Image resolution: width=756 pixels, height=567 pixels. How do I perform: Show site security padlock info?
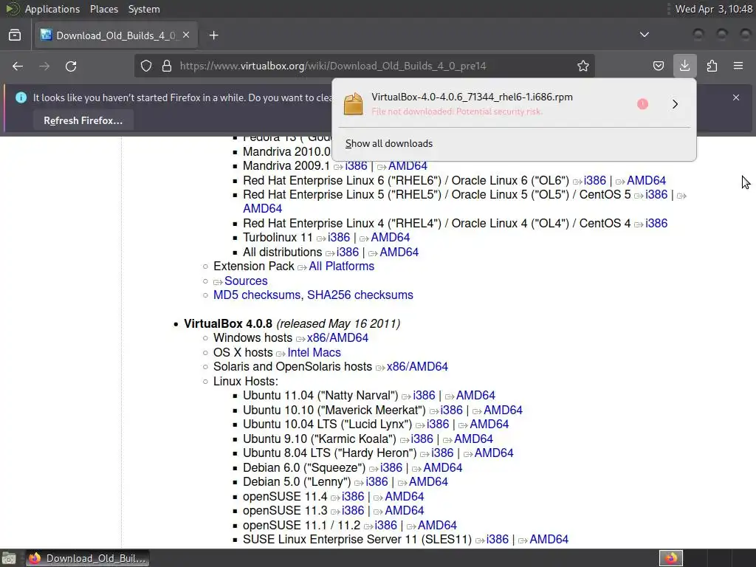(x=167, y=66)
